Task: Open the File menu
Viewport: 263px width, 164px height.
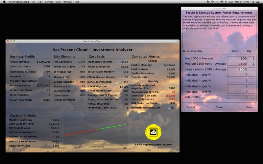Action: pyautogui.click(x=34, y=2)
